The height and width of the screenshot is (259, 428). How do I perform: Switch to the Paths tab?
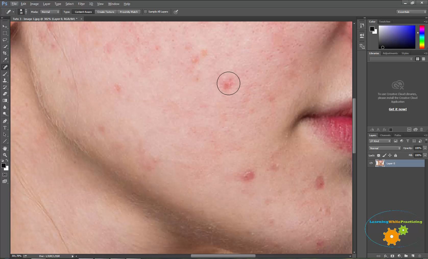(398, 135)
